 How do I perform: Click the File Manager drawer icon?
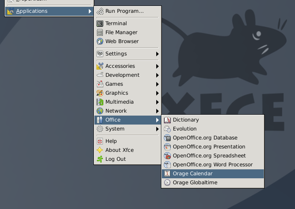[x=100, y=32]
